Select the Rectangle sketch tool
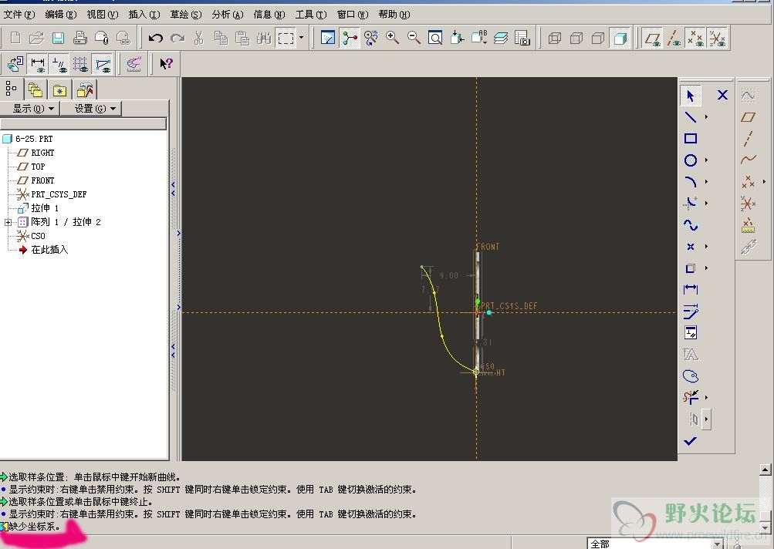Image resolution: width=774 pixels, height=549 pixels. (x=691, y=139)
